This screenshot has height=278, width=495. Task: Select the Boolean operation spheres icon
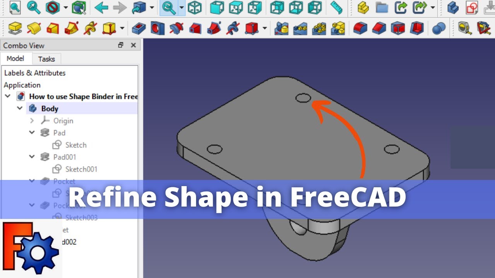click(x=439, y=28)
